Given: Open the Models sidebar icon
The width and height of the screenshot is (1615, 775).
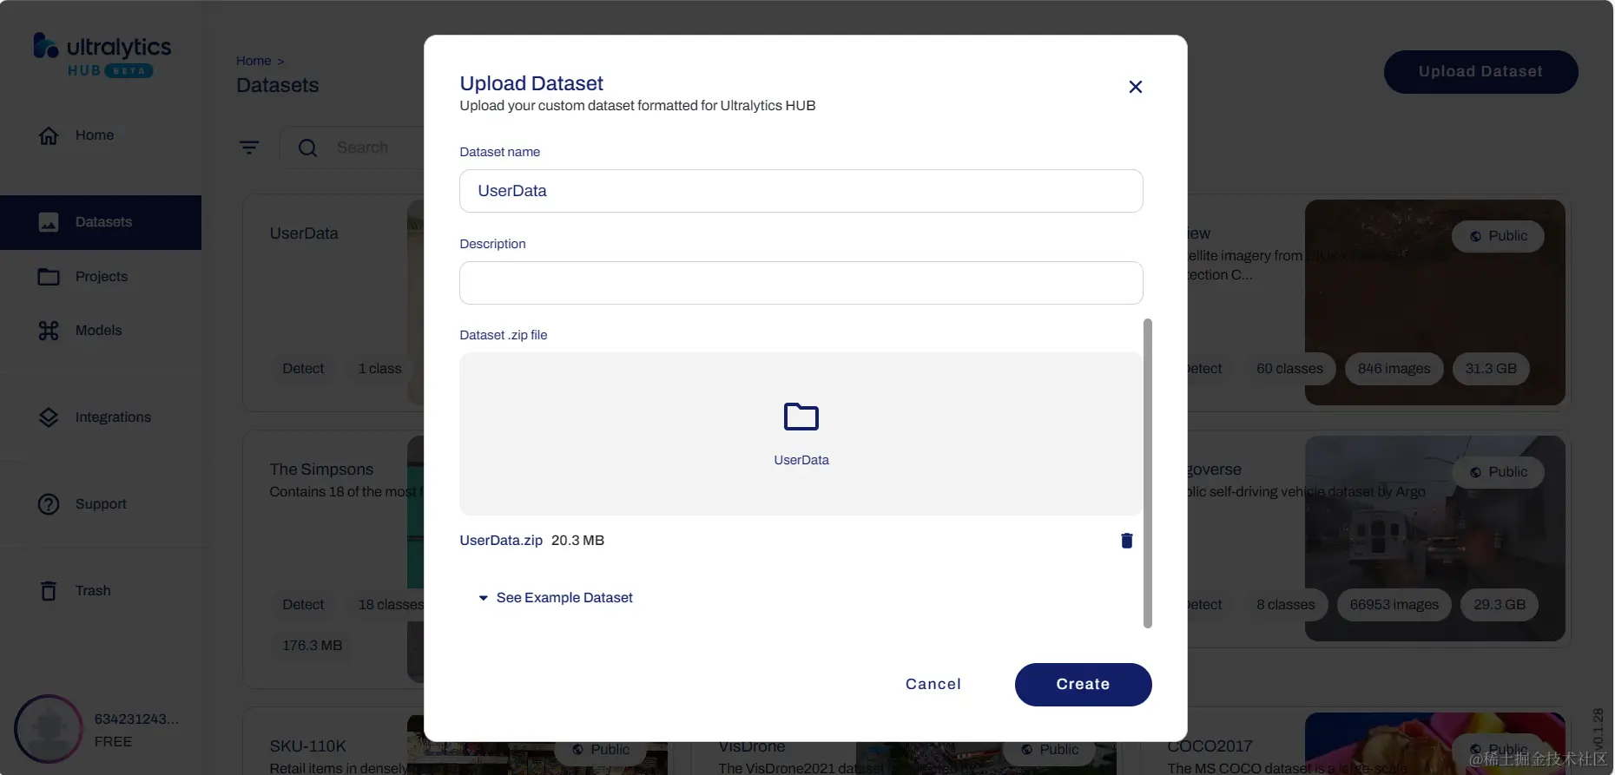Looking at the screenshot, I should point(49,331).
